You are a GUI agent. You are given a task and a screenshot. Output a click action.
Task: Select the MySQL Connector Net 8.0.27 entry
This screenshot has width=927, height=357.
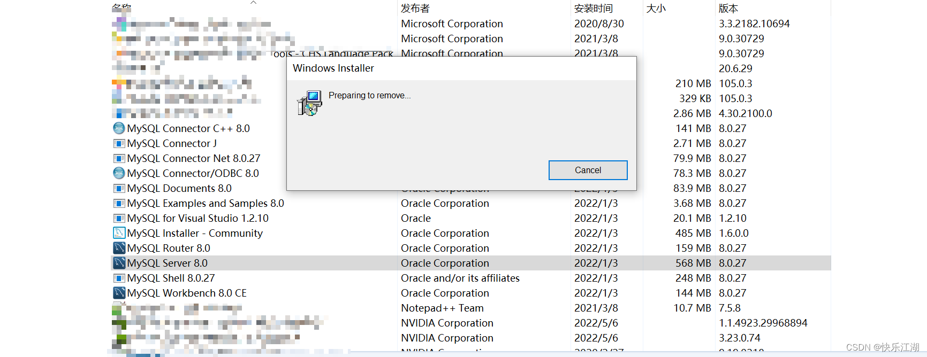194,158
